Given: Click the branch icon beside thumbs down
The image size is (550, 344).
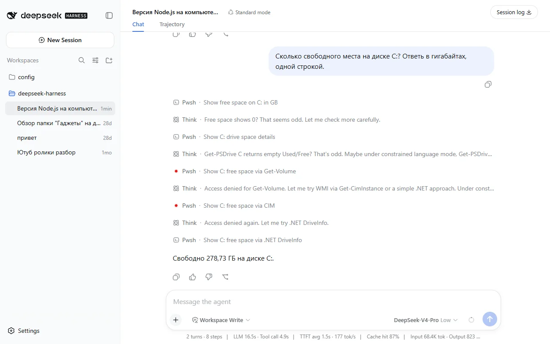Looking at the screenshot, I should 225,277.
